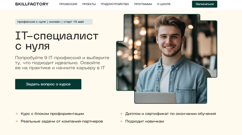
Task: Click arrow icon beside Диплом и сертификат
Action: pyautogui.click(x=121, y=114)
